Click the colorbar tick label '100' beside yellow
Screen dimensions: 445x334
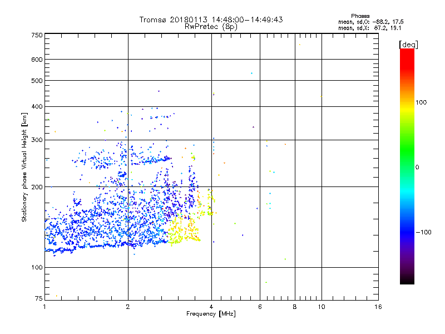coord(421,102)
